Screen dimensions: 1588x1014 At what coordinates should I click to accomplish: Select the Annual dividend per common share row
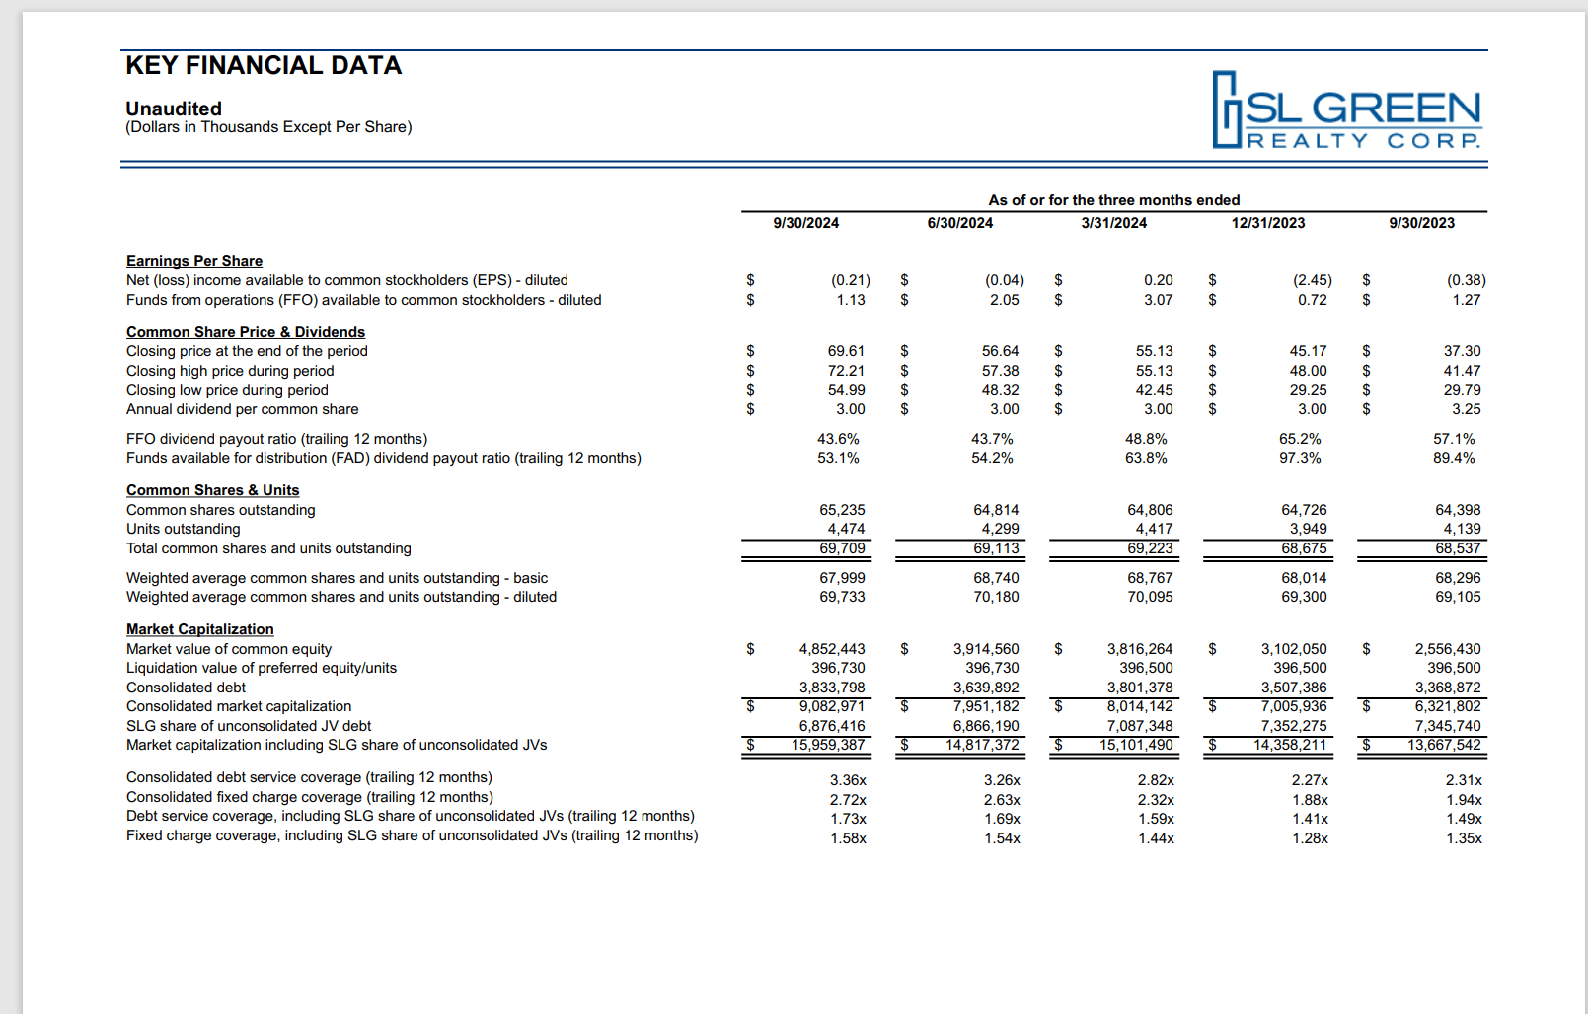(242, 408)
